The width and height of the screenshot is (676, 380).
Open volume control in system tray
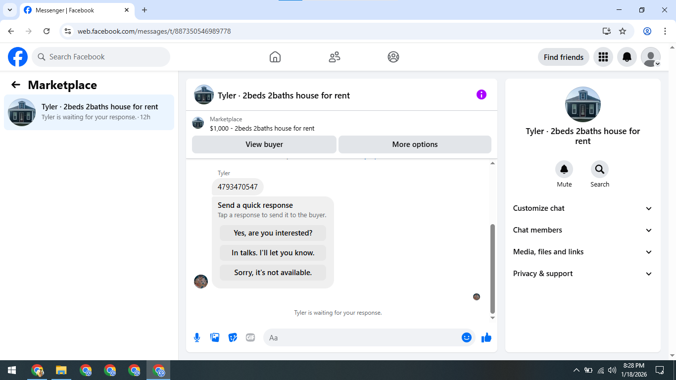click(x=612, y=370)
